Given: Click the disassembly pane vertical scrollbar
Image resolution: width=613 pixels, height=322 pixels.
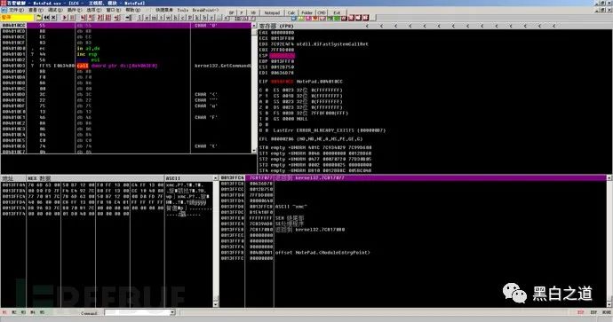Looking at the screenshot, I should [254, 88].
